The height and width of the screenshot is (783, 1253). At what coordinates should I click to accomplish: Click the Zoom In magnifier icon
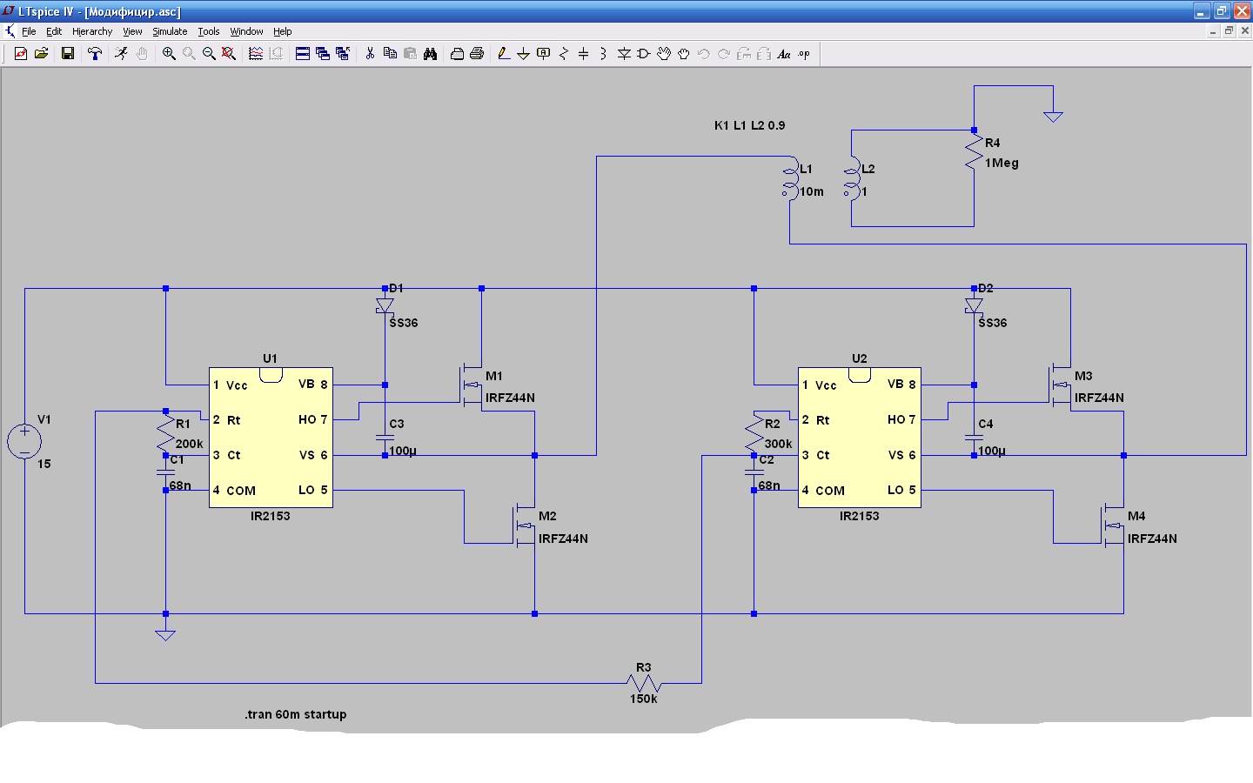(x=169, y=54)
